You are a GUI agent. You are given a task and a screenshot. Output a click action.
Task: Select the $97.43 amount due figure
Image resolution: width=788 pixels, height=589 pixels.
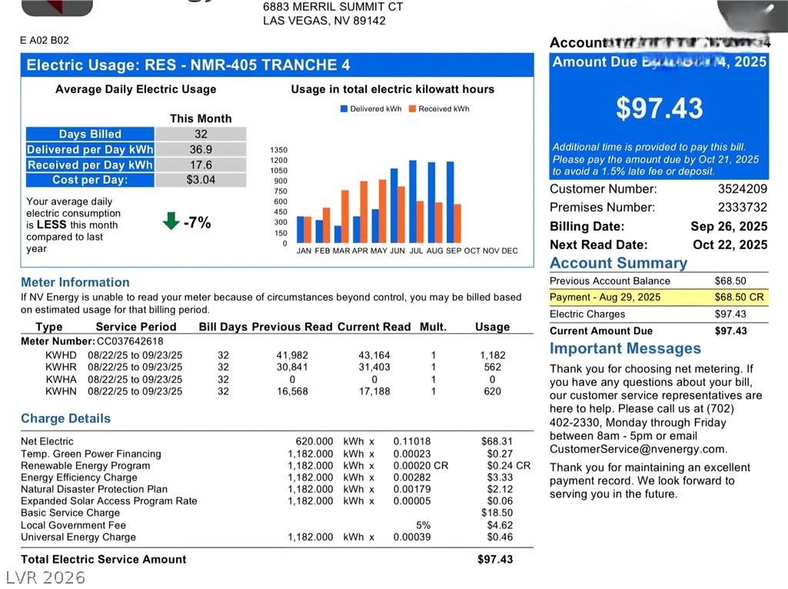[660, 108]
